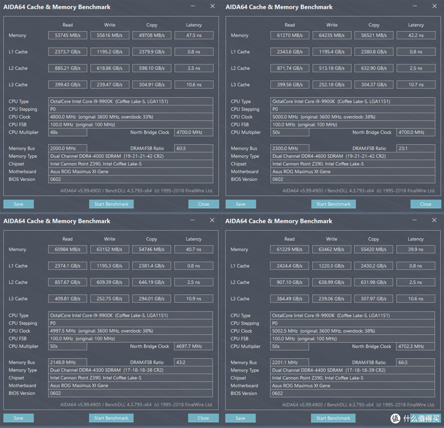Click the Dual Channel DDR4-4300 SDRAM field
Viewport: 444px width, 428px height.
click(131, 370)
